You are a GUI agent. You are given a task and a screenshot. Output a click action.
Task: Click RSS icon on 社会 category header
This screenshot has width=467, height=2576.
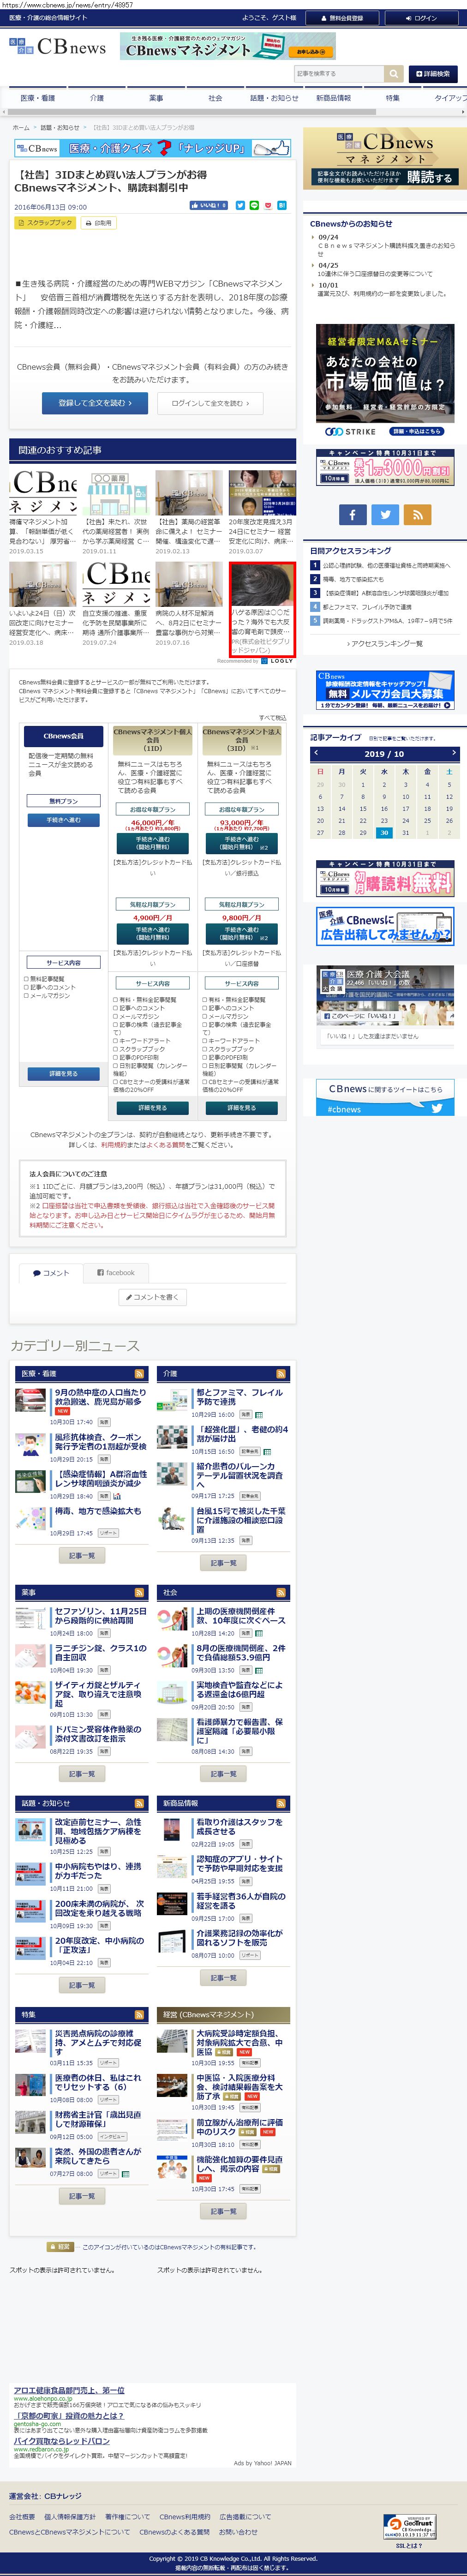pos(281,1592)
